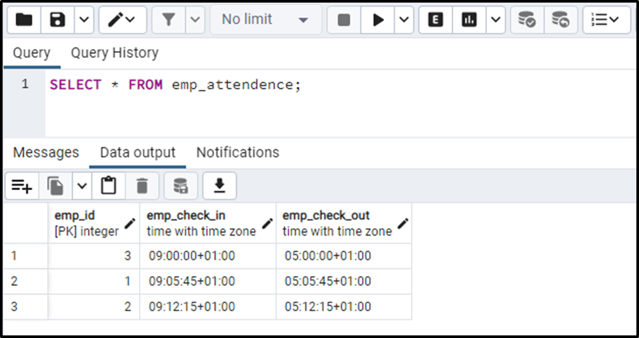This screenshot has width=639, height=338.
Task: Switch to the Query History tab
Action: [114, 53]
